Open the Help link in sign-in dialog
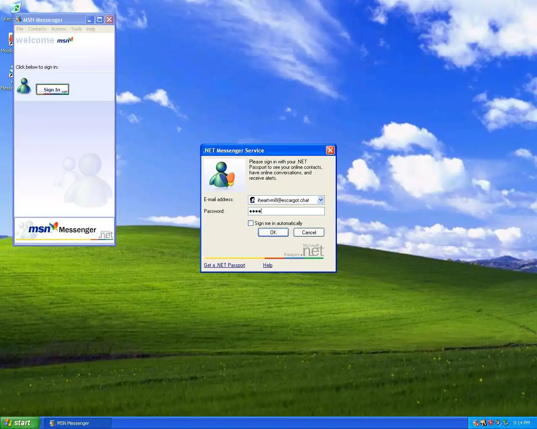The width and height of the screenshot is (537, 429). [268, 265]
